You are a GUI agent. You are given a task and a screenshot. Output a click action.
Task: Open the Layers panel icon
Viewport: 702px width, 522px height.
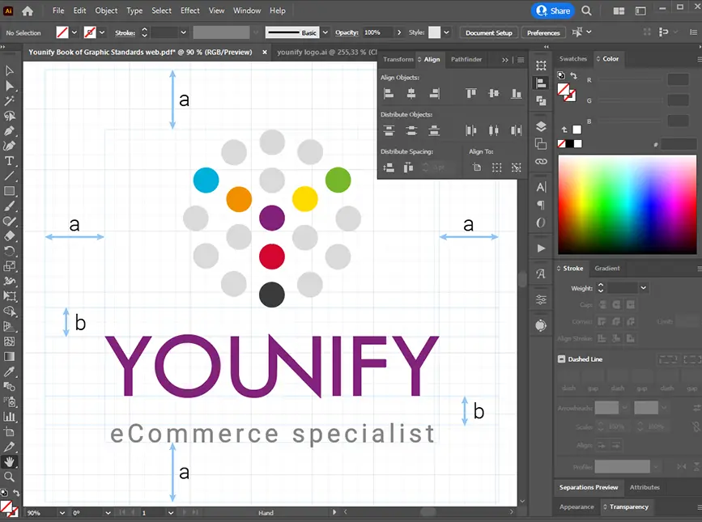(541, 126)
